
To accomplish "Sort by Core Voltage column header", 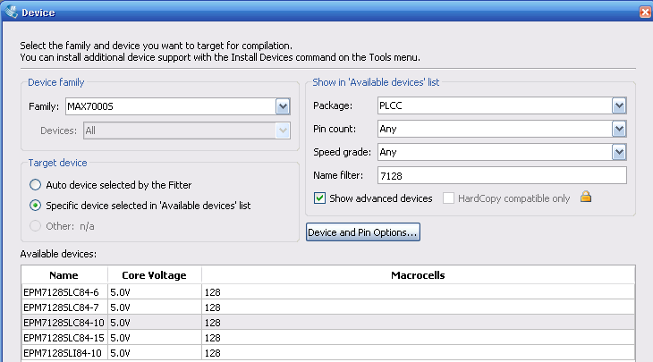I will click(155, 275).
